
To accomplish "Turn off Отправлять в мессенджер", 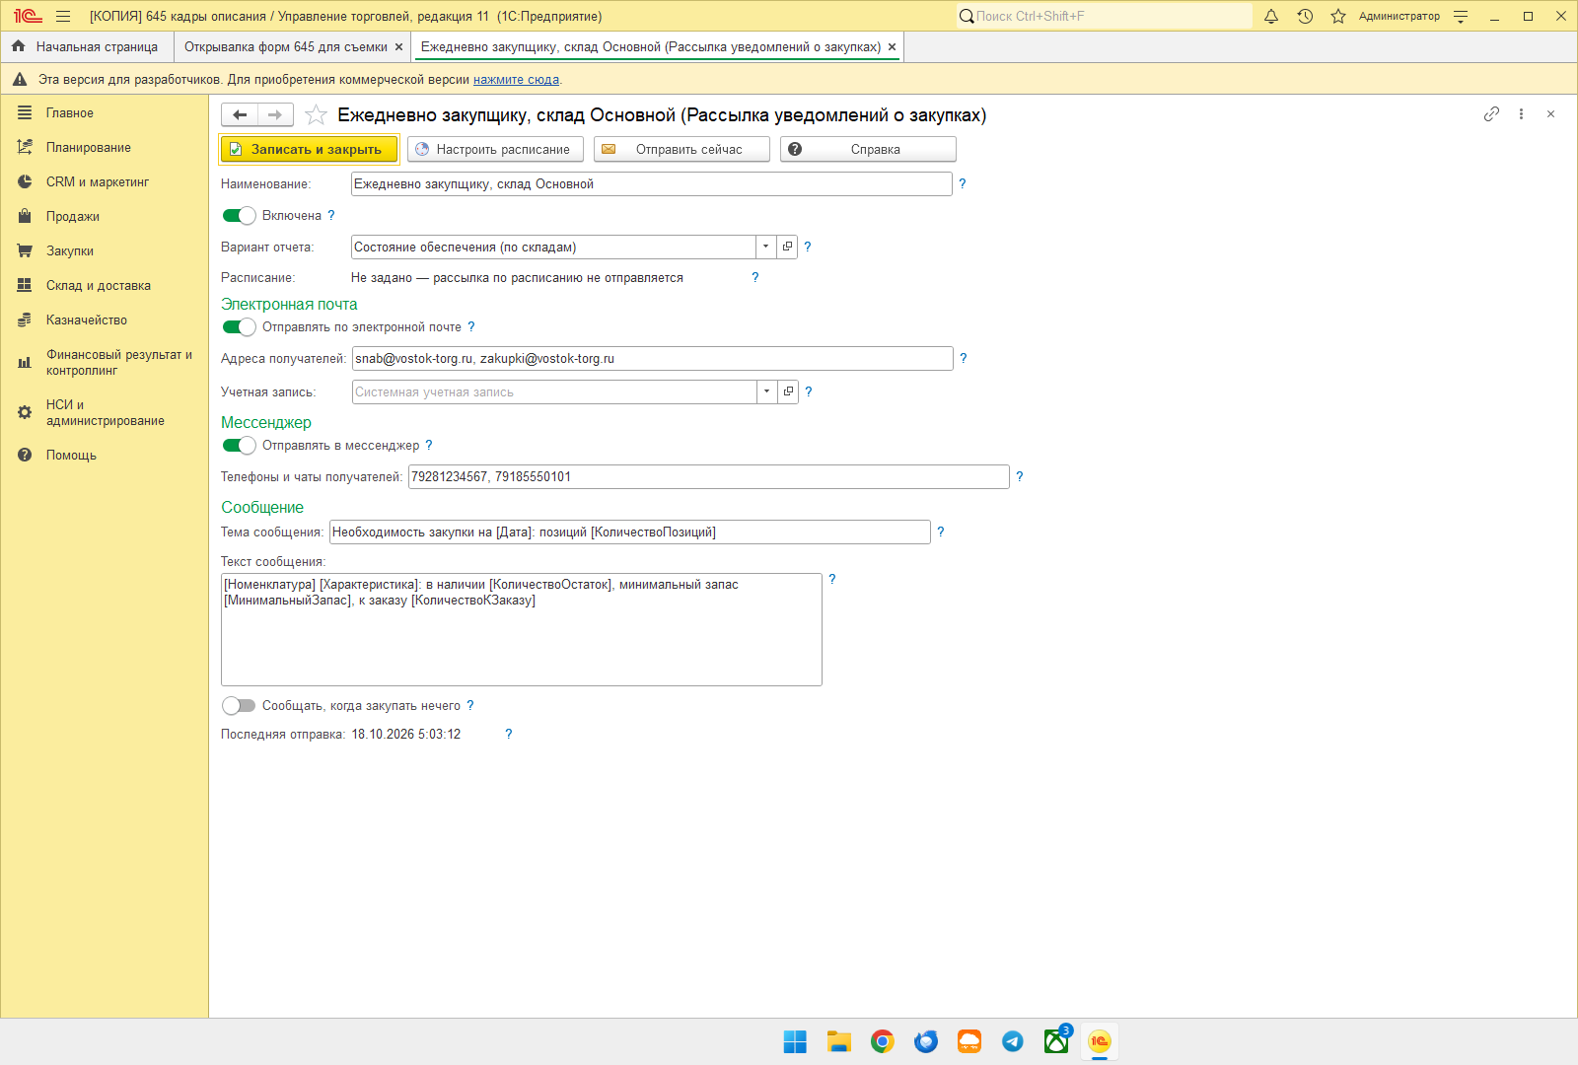I will coord(239,445).
